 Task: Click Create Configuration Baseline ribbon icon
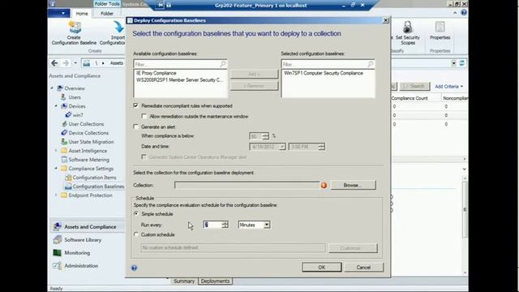[75, 28]
